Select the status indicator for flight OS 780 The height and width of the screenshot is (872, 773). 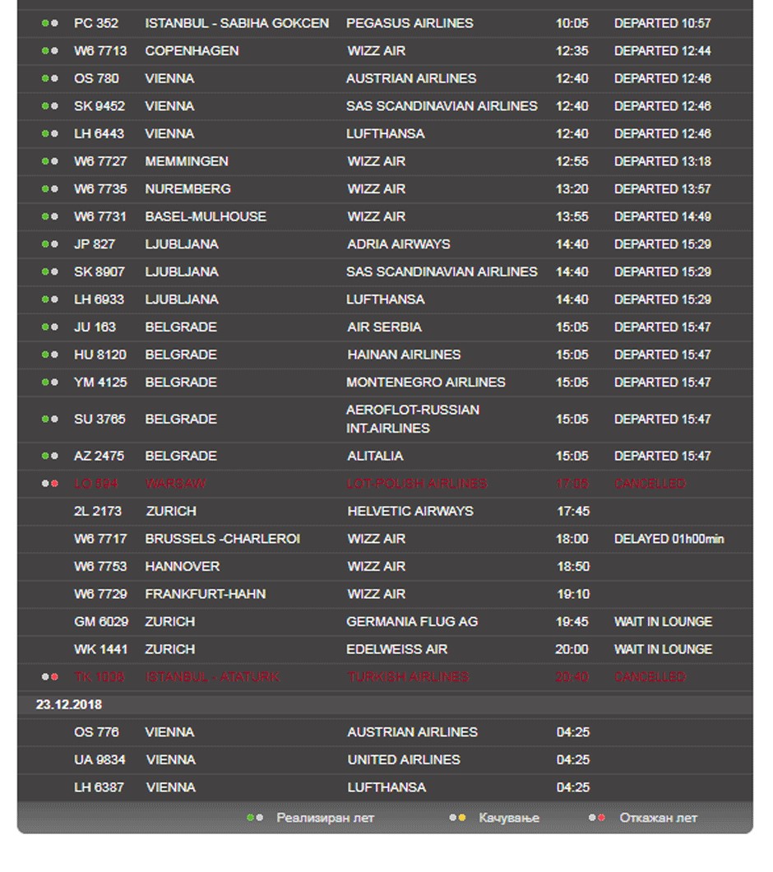click(x=50, y=78)
